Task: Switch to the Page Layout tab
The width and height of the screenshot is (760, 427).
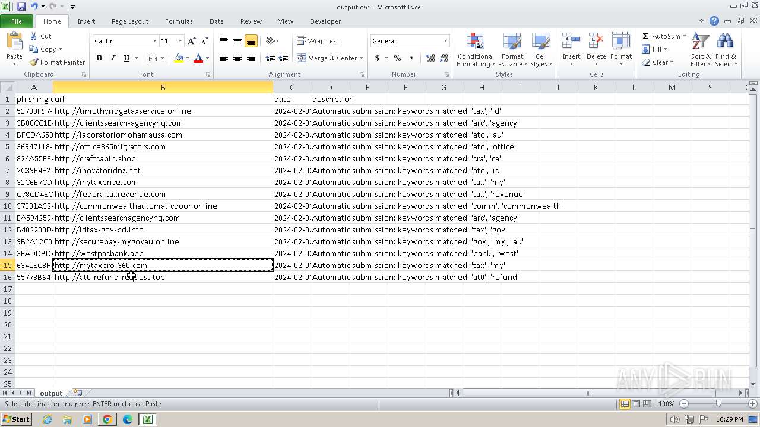Action: (130, 21)
